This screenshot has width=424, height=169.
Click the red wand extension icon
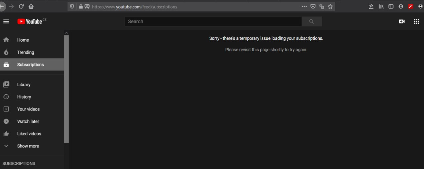point(411,6)
